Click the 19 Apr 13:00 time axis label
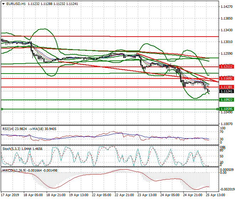Screen dimensions: 235x199 tap(79, 195)
